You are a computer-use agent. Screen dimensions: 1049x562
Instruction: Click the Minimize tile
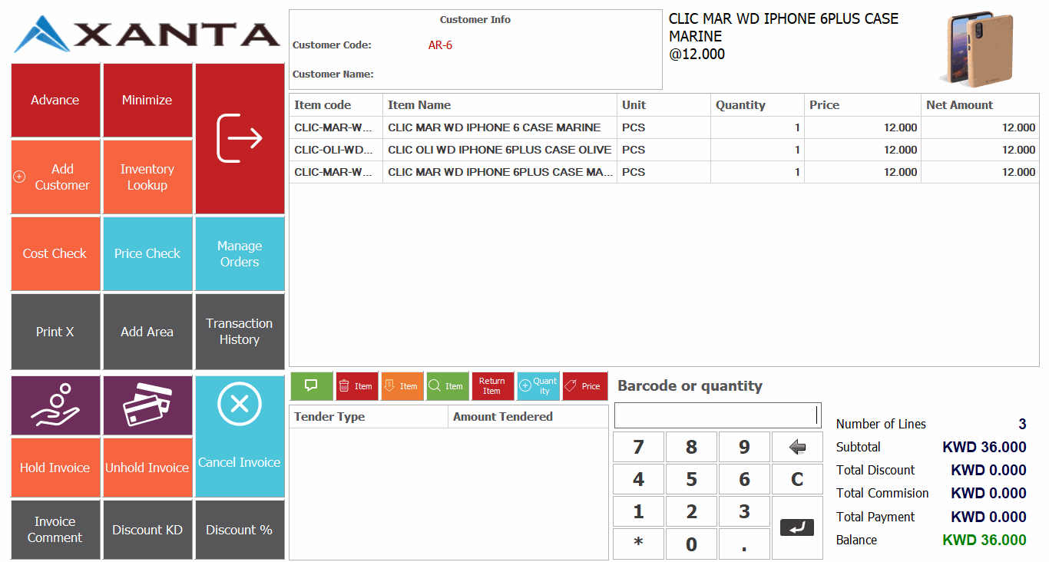point(147,101)
